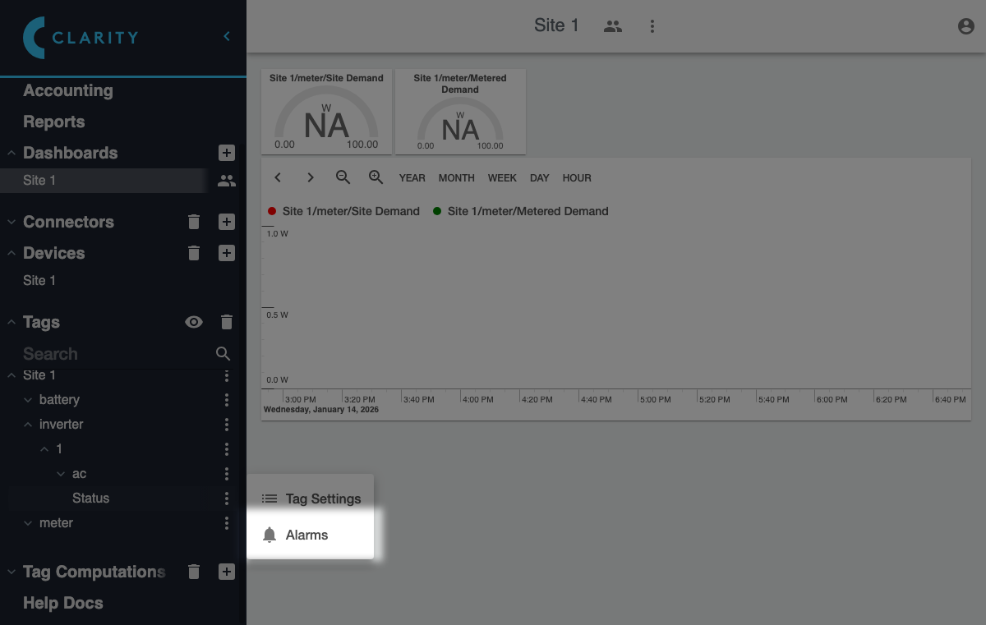This screenshot has width=986, height=625.
Task: Choose Tag Settings from the context menu
Action: [x=322, y=499]
